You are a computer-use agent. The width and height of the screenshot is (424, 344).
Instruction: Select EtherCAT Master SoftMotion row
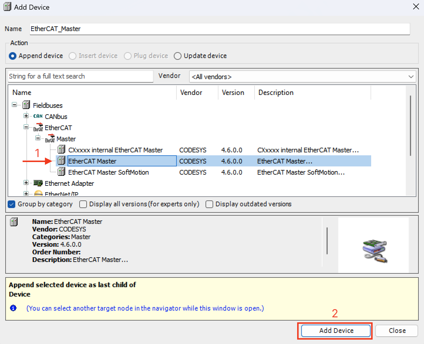(213, 172)
